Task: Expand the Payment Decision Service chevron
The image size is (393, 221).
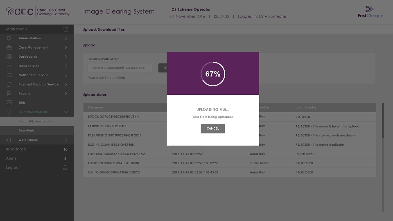Action: pos(65,84)
